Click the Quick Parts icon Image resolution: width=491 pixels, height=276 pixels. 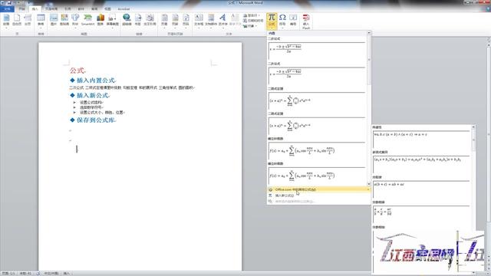click(x=211, y=21)
